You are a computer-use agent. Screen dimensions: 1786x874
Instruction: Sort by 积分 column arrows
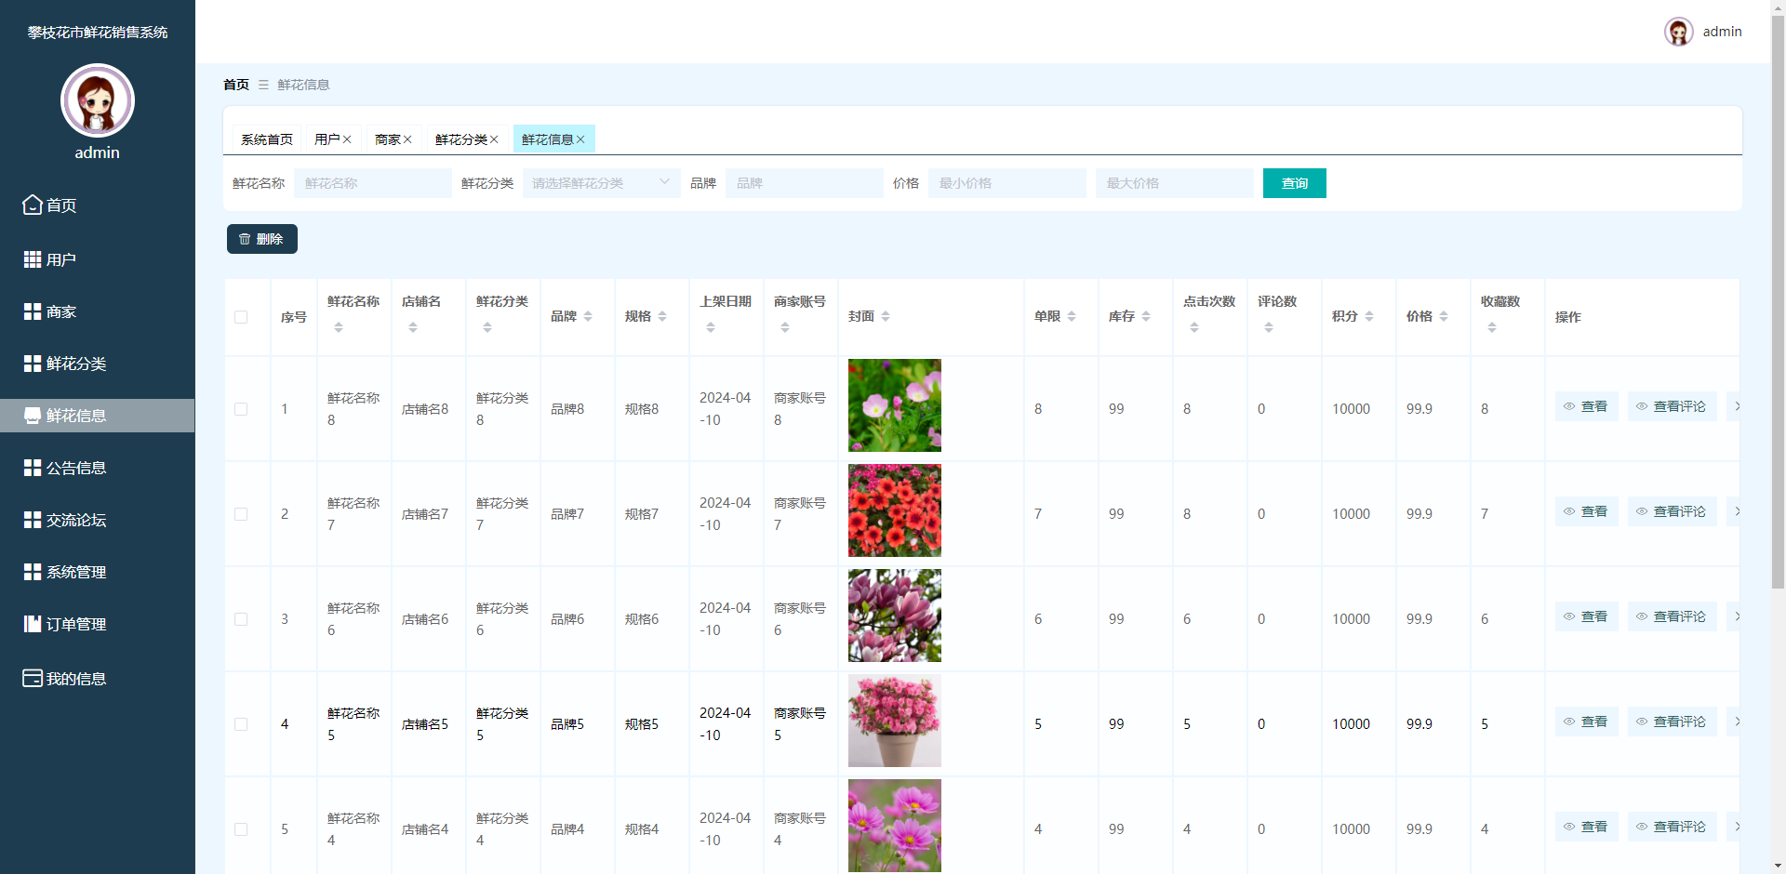pyautogui.click(x=1369, y=317)
